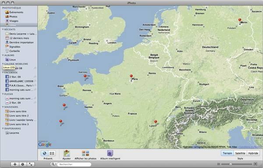Collapse the FACEBOOK section triangle
Viewport: 263px width, 168px height.
tap(3, 73)
